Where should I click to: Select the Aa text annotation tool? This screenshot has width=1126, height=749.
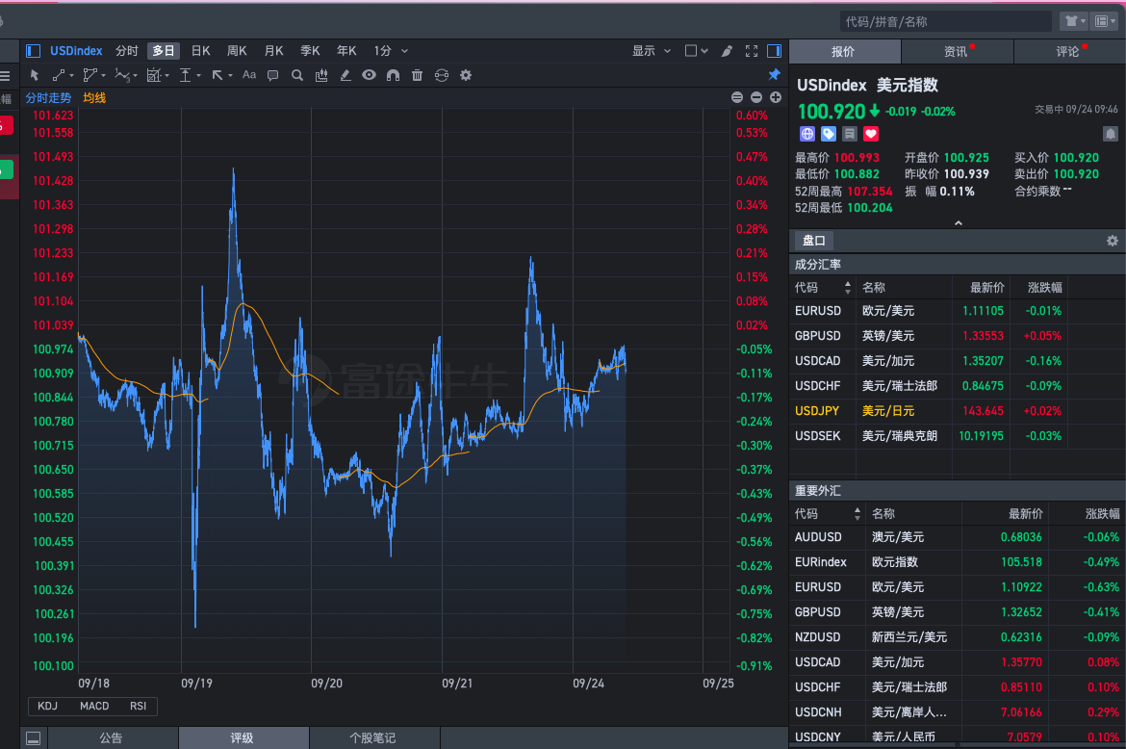click(x=249, y=75)
